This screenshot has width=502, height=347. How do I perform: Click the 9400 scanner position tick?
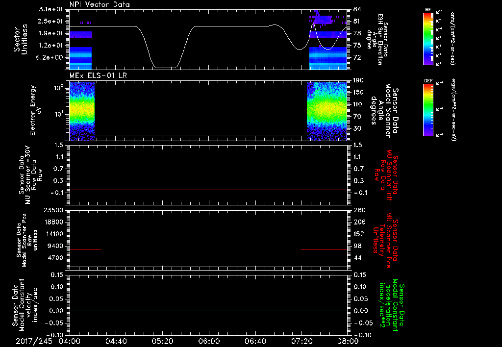[x=55, y=246]
